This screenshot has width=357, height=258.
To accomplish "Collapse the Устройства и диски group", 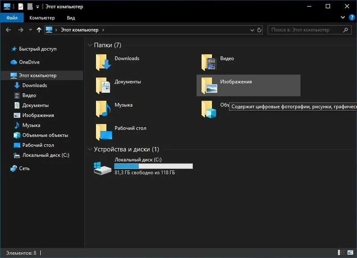I will (90, 149).
